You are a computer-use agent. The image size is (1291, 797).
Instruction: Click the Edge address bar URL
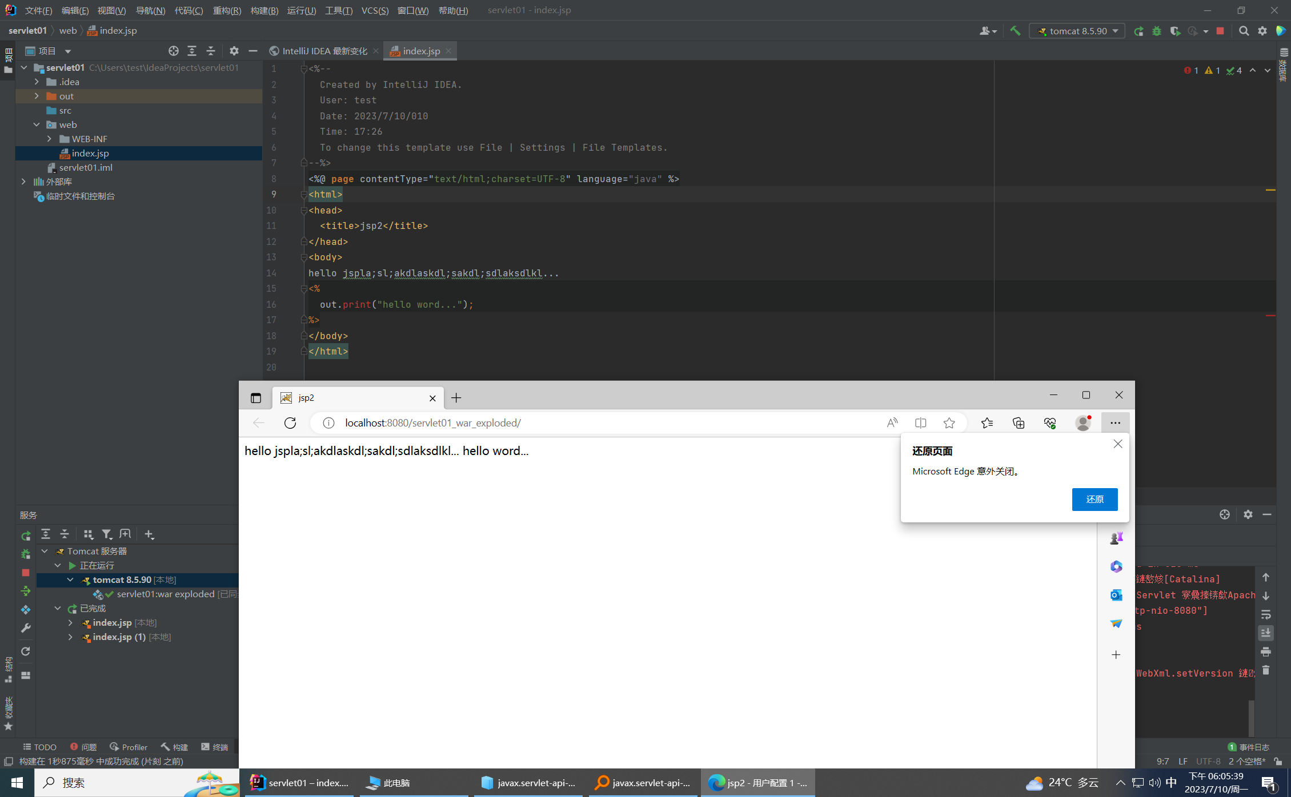(x=432, y=423)
